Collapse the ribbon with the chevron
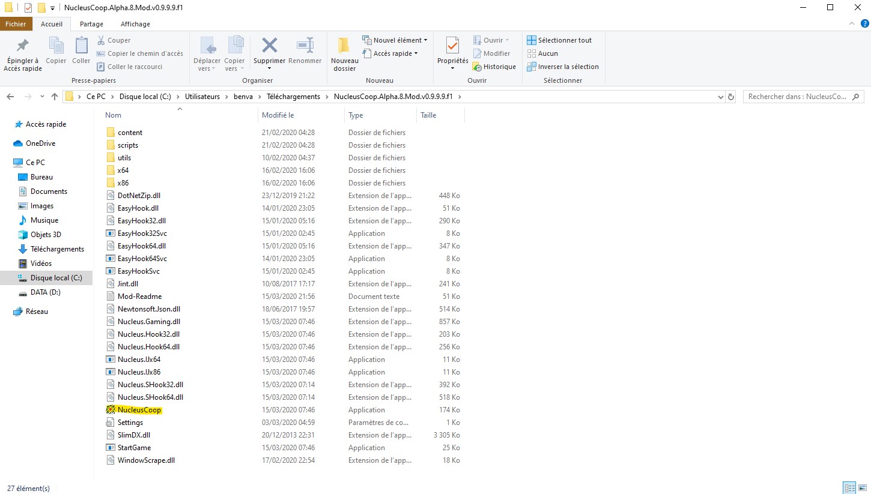Viewport: 871px width, 494px height. (x=851, y=24)
